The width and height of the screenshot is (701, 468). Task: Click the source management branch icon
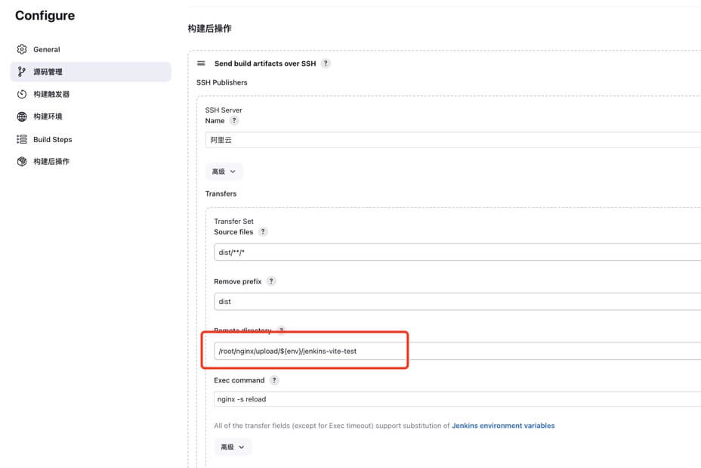(22, 72)
